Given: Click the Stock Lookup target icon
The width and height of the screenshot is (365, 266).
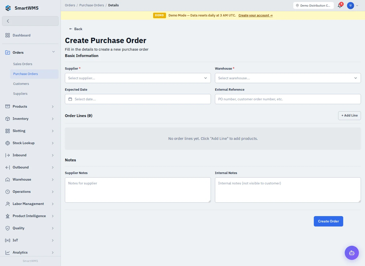Looking at the screenshot, I should tap(8, 143).
